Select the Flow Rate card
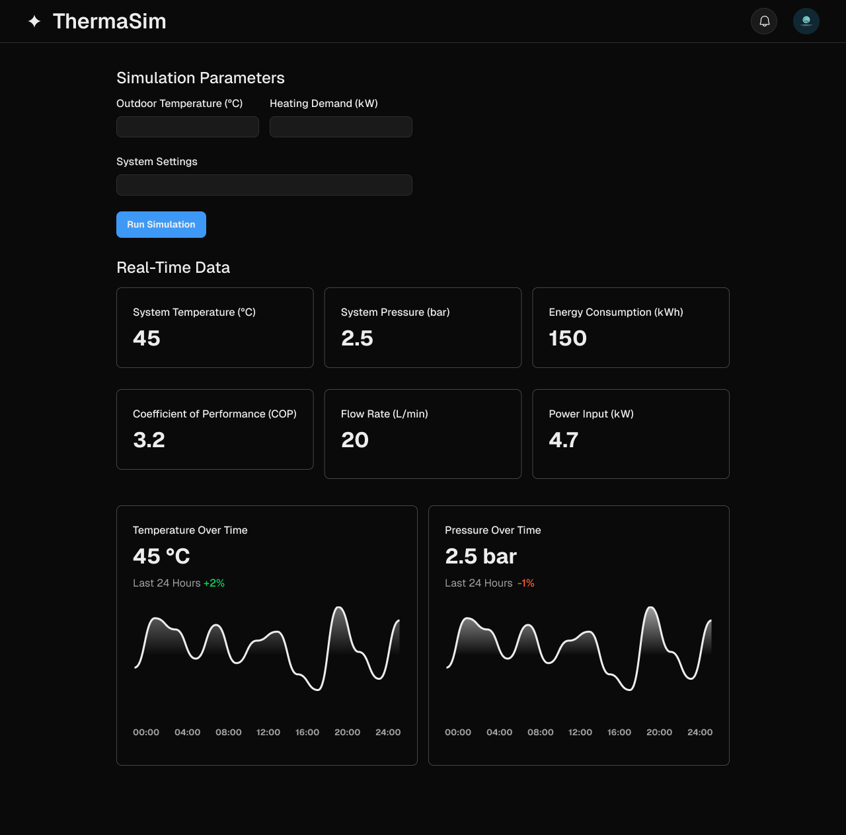The height and width of the screenshot is (835, 846). pyautogui.click(x=423, y=434)
